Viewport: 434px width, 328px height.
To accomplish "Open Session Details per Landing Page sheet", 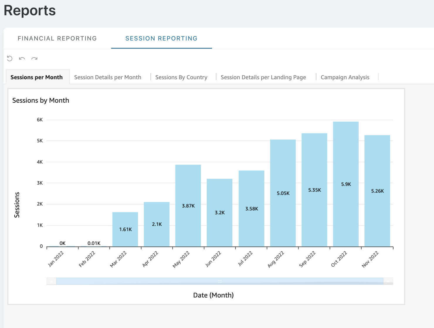I will [263, 77].
